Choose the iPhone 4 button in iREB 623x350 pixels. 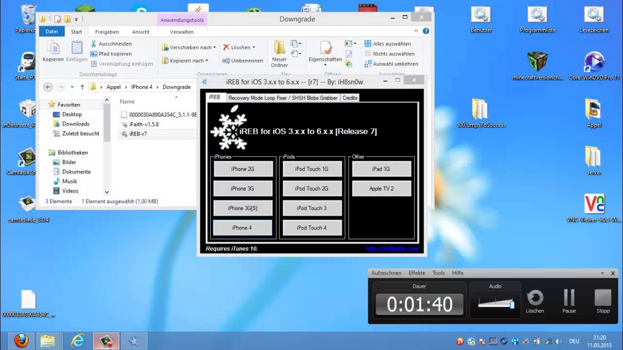point(242,227)
